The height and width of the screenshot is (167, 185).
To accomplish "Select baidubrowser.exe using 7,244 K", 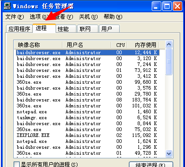I will point(87,64).
